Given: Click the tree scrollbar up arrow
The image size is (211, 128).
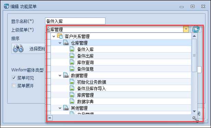Looking at the screenshot, I should pos(194,36).
